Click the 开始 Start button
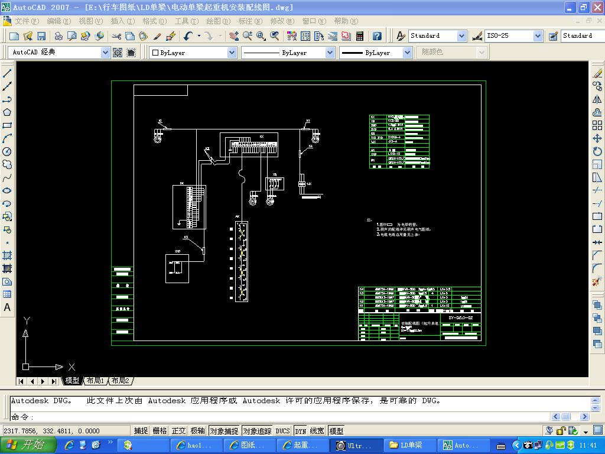This screenshot has height=454, width=605. point(28,445)
